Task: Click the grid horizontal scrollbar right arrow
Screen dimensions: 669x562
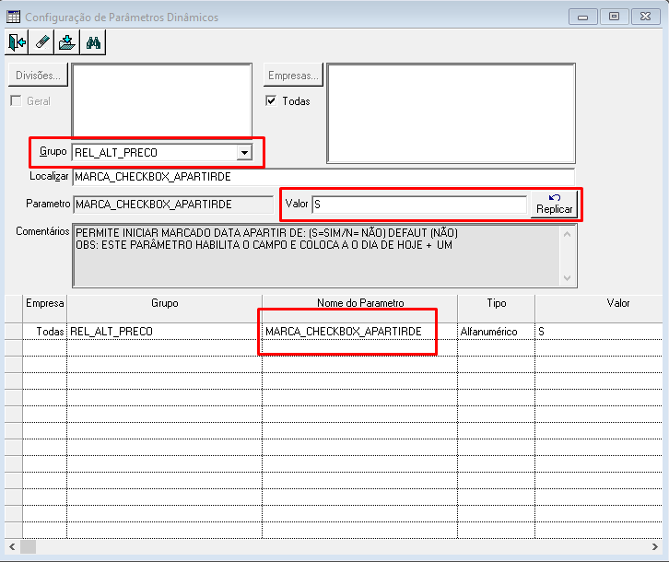Action: pyautogui.click(x=655, y=546)
